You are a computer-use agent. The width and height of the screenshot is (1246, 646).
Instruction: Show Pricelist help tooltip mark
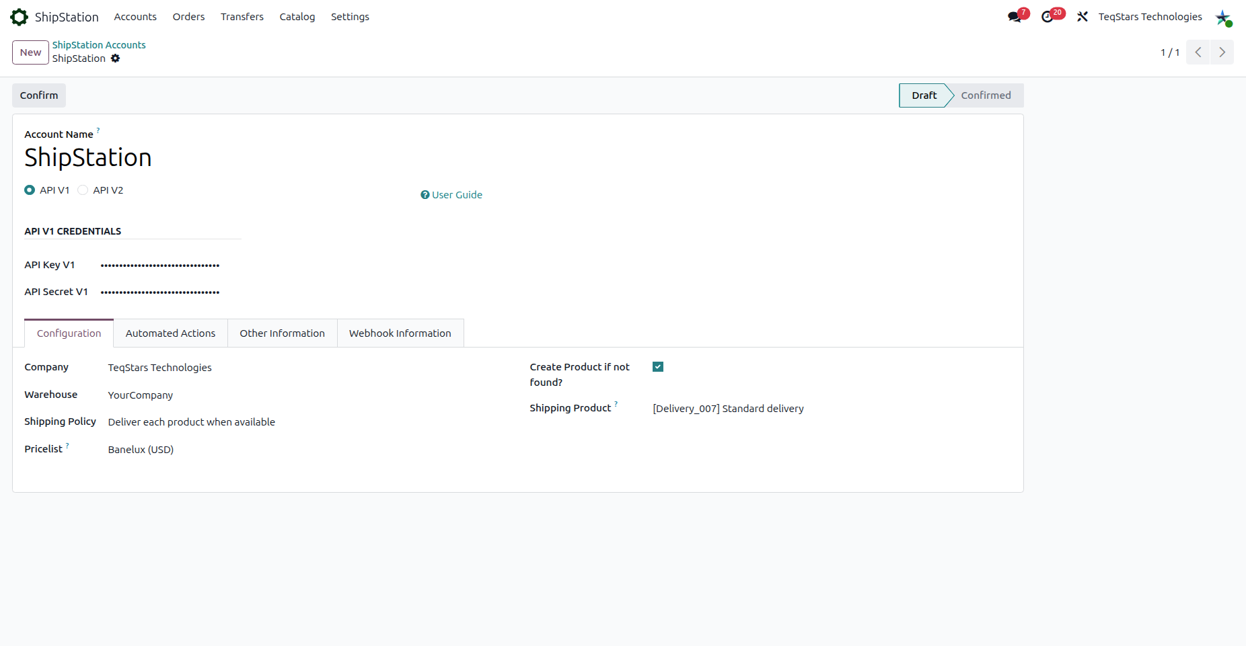click(x=67, y=445)
